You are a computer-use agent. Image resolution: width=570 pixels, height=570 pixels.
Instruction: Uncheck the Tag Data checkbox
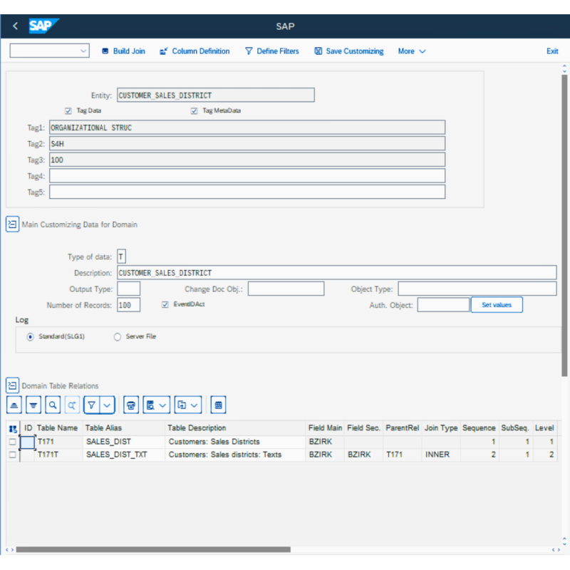click(x=68, y=111)
